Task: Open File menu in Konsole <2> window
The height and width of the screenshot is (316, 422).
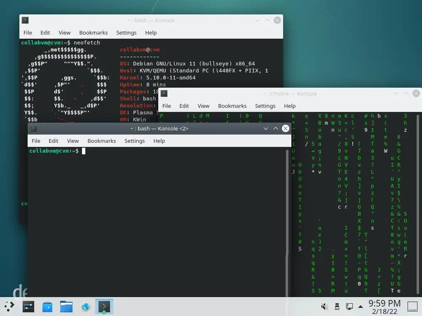Action: (x=36, y=141)
